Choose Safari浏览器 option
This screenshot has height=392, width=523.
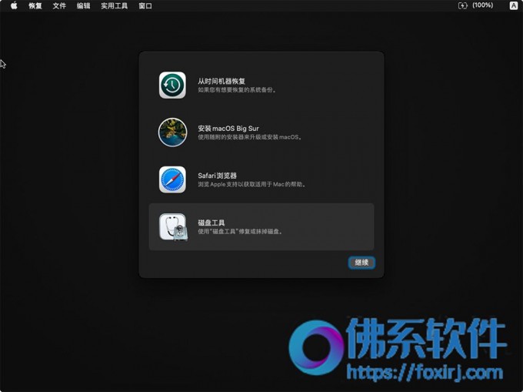click(261, 179)
